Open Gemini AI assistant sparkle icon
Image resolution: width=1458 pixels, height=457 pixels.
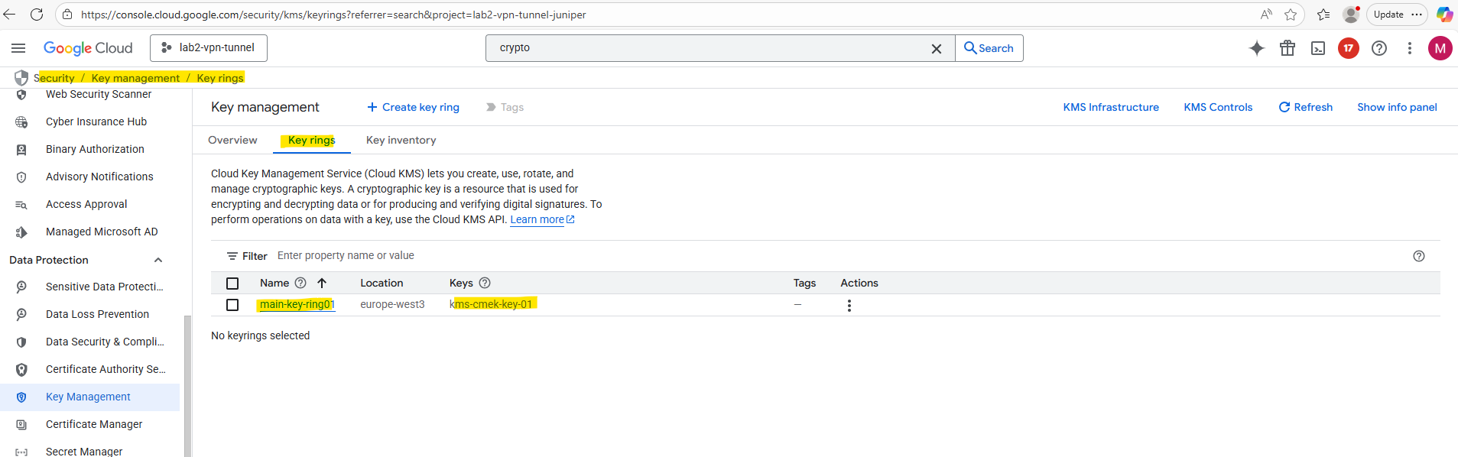(x=1257, y=48)
